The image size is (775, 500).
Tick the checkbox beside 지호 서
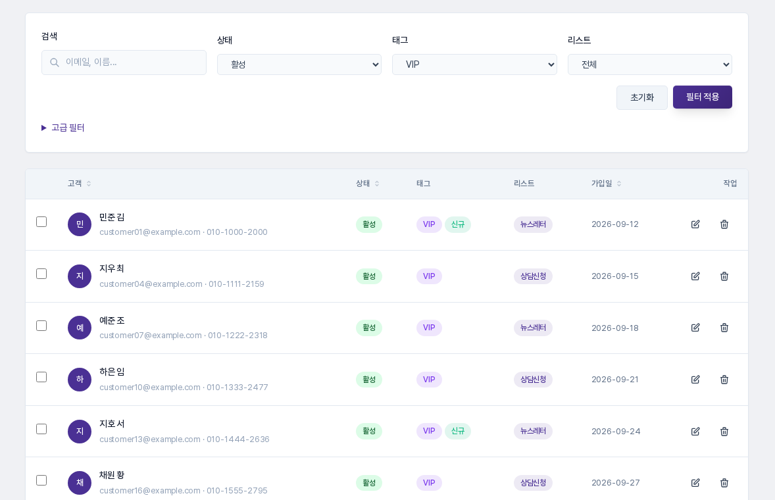click(41, 429)
